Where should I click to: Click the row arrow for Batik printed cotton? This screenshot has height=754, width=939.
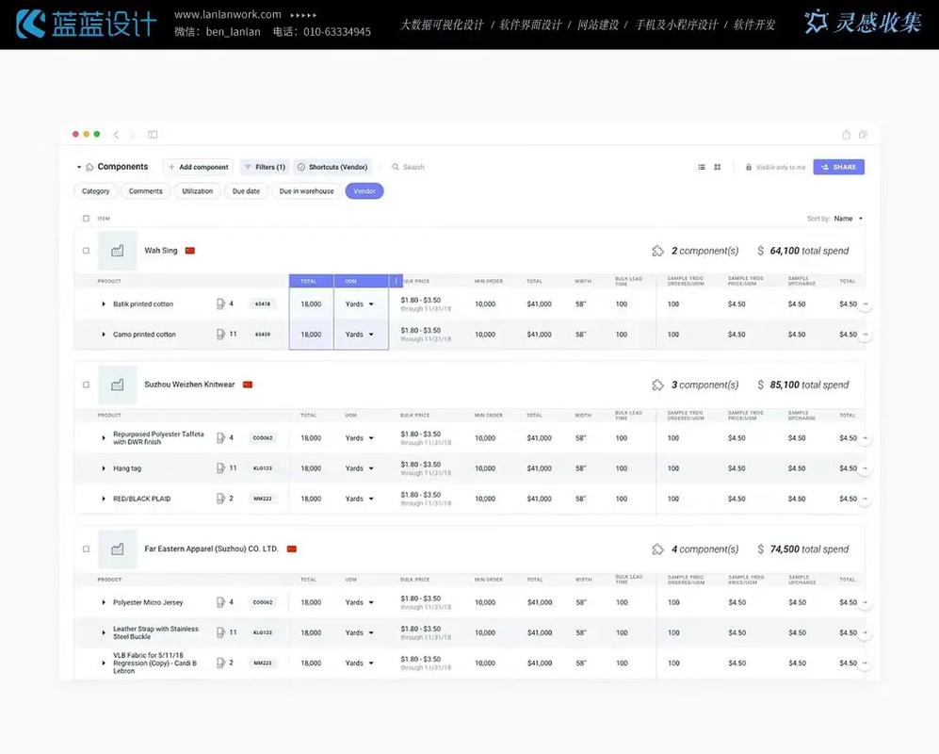pos(865,304)
